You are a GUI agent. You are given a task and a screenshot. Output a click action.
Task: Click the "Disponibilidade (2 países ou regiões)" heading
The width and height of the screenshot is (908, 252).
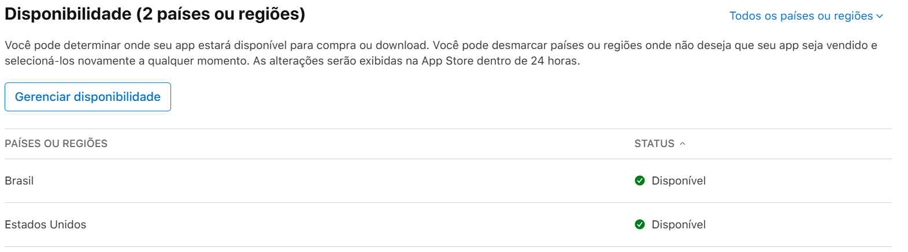pos(155,14)
